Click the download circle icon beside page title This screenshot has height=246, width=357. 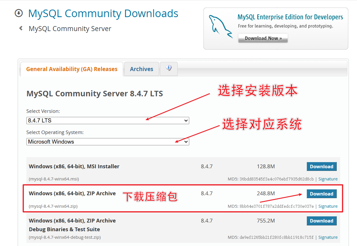19,13
